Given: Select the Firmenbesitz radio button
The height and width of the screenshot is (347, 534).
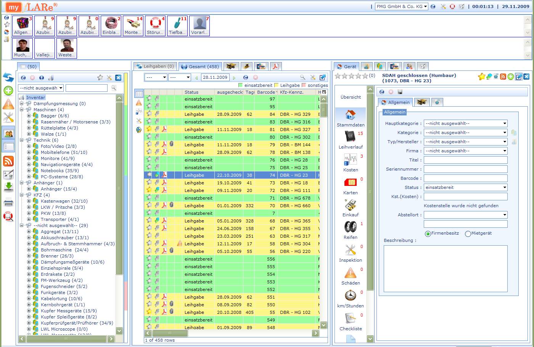Looking at the screenshot, I should (x=428, y=233).
